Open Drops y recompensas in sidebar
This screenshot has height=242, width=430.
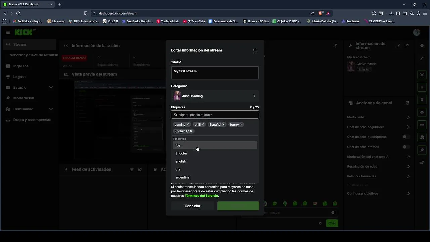(32, 120)
